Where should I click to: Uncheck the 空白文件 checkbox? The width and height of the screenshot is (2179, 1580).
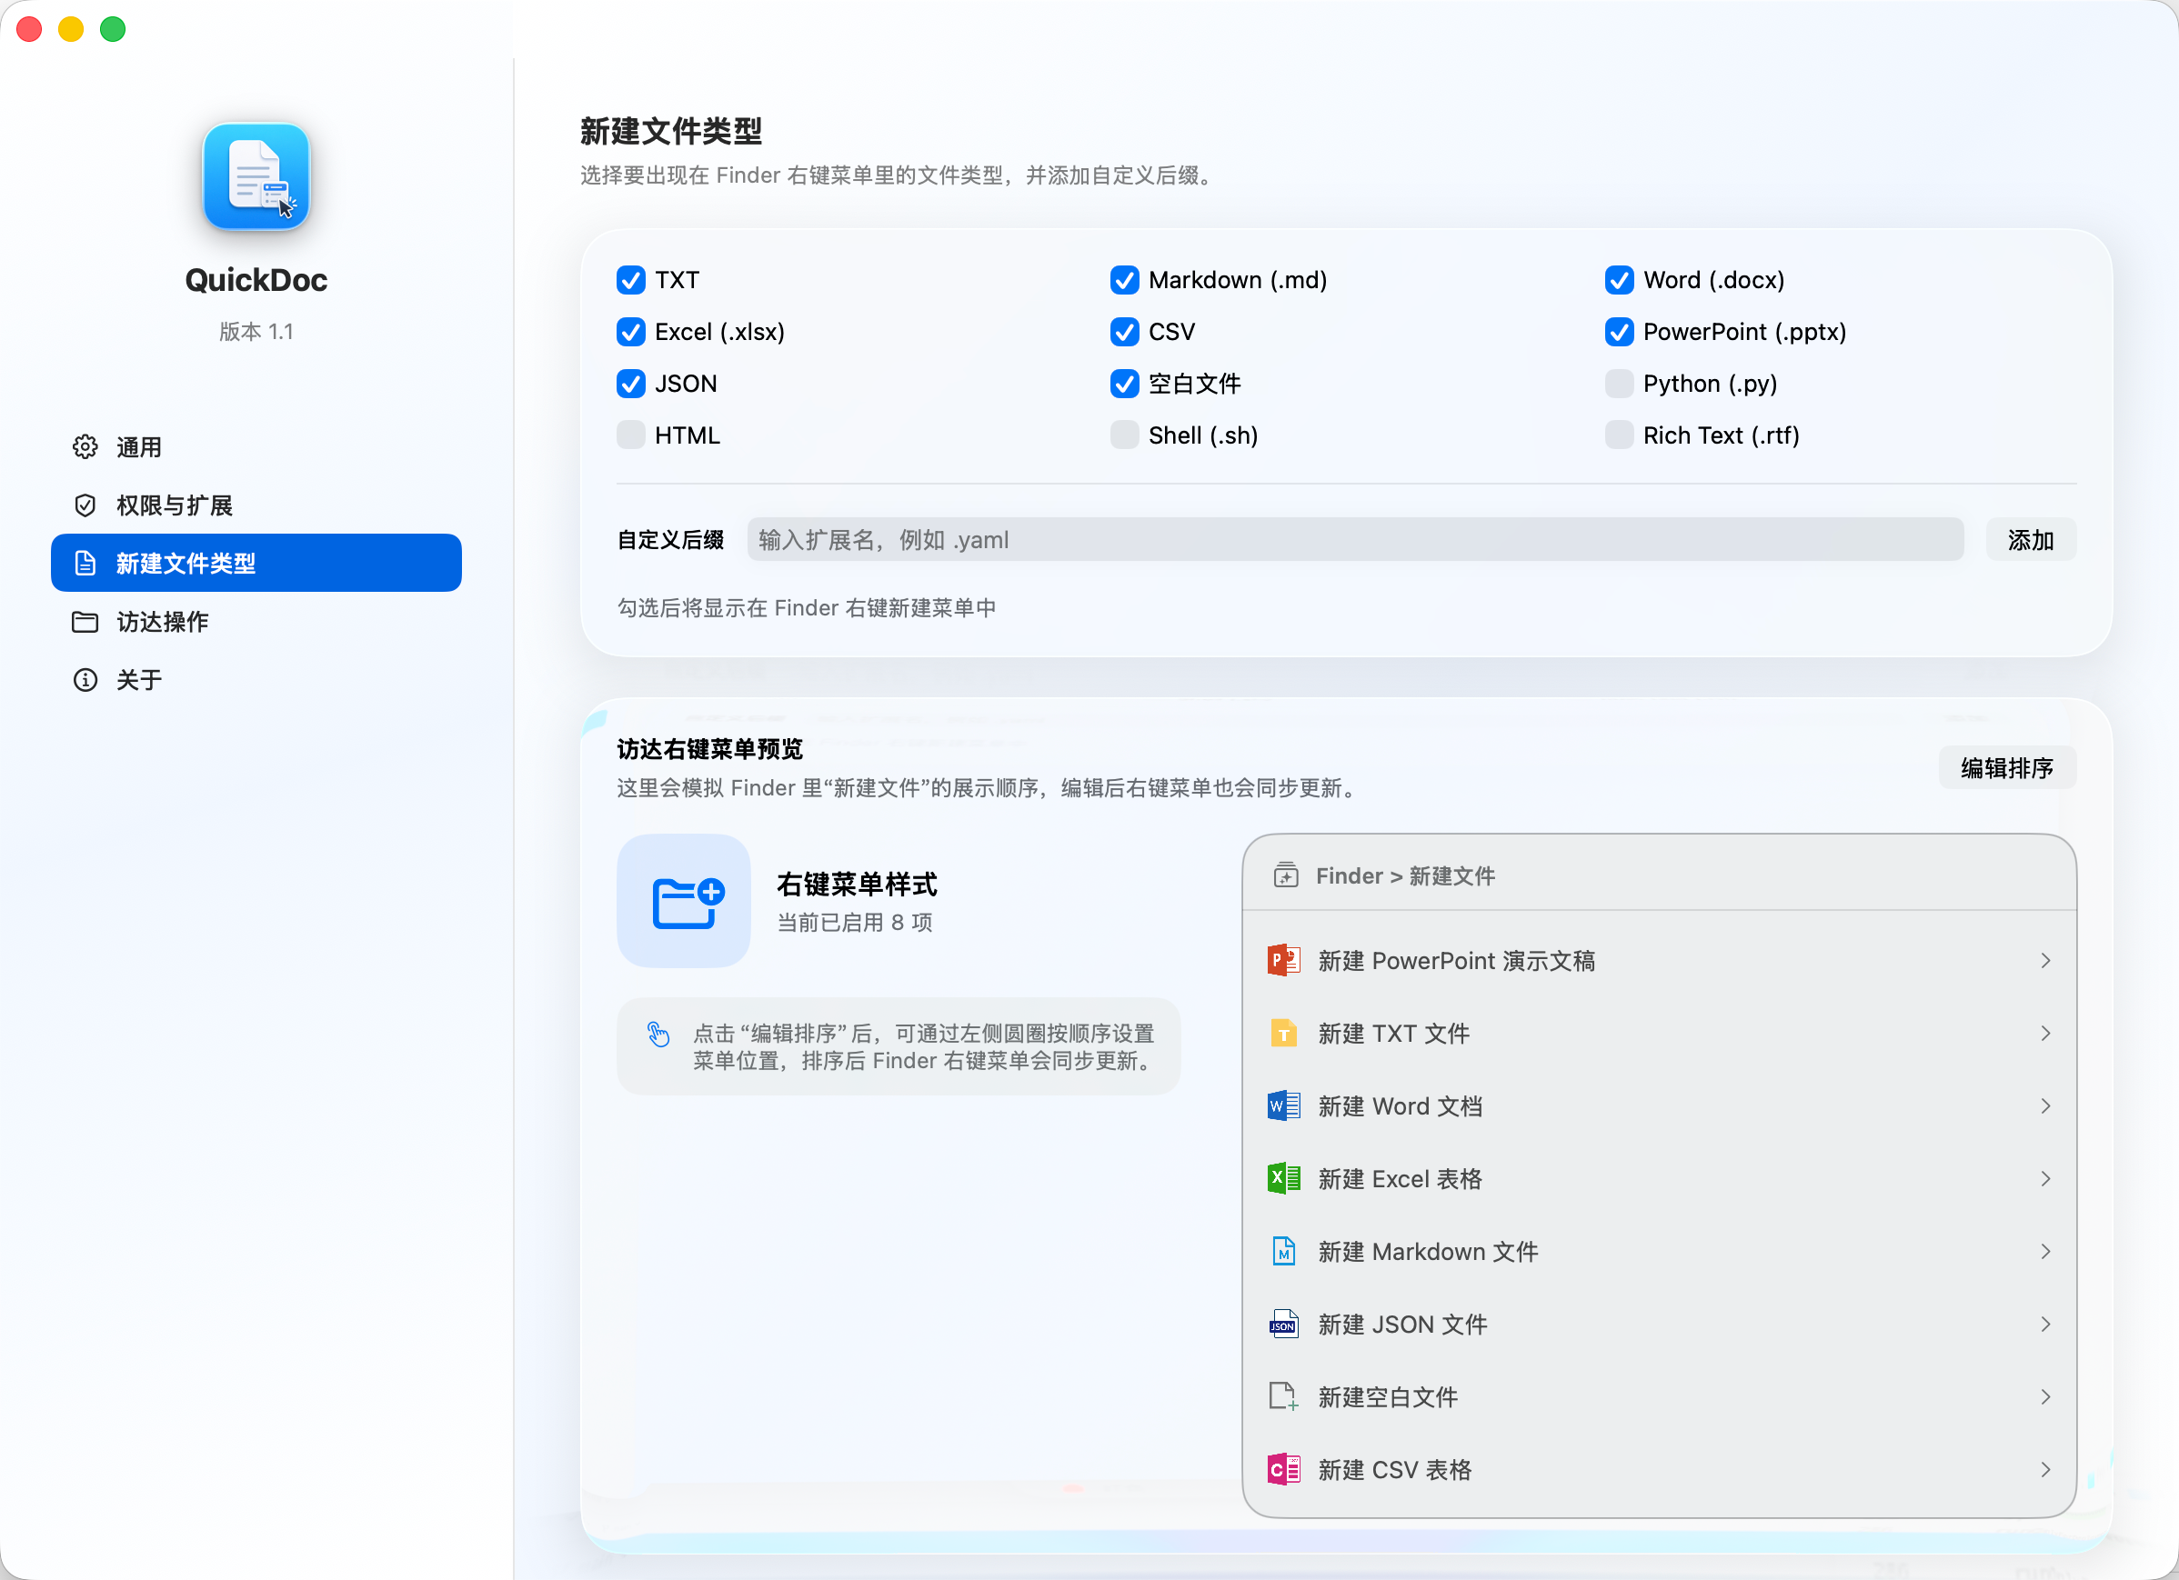tap(1125, 384)
